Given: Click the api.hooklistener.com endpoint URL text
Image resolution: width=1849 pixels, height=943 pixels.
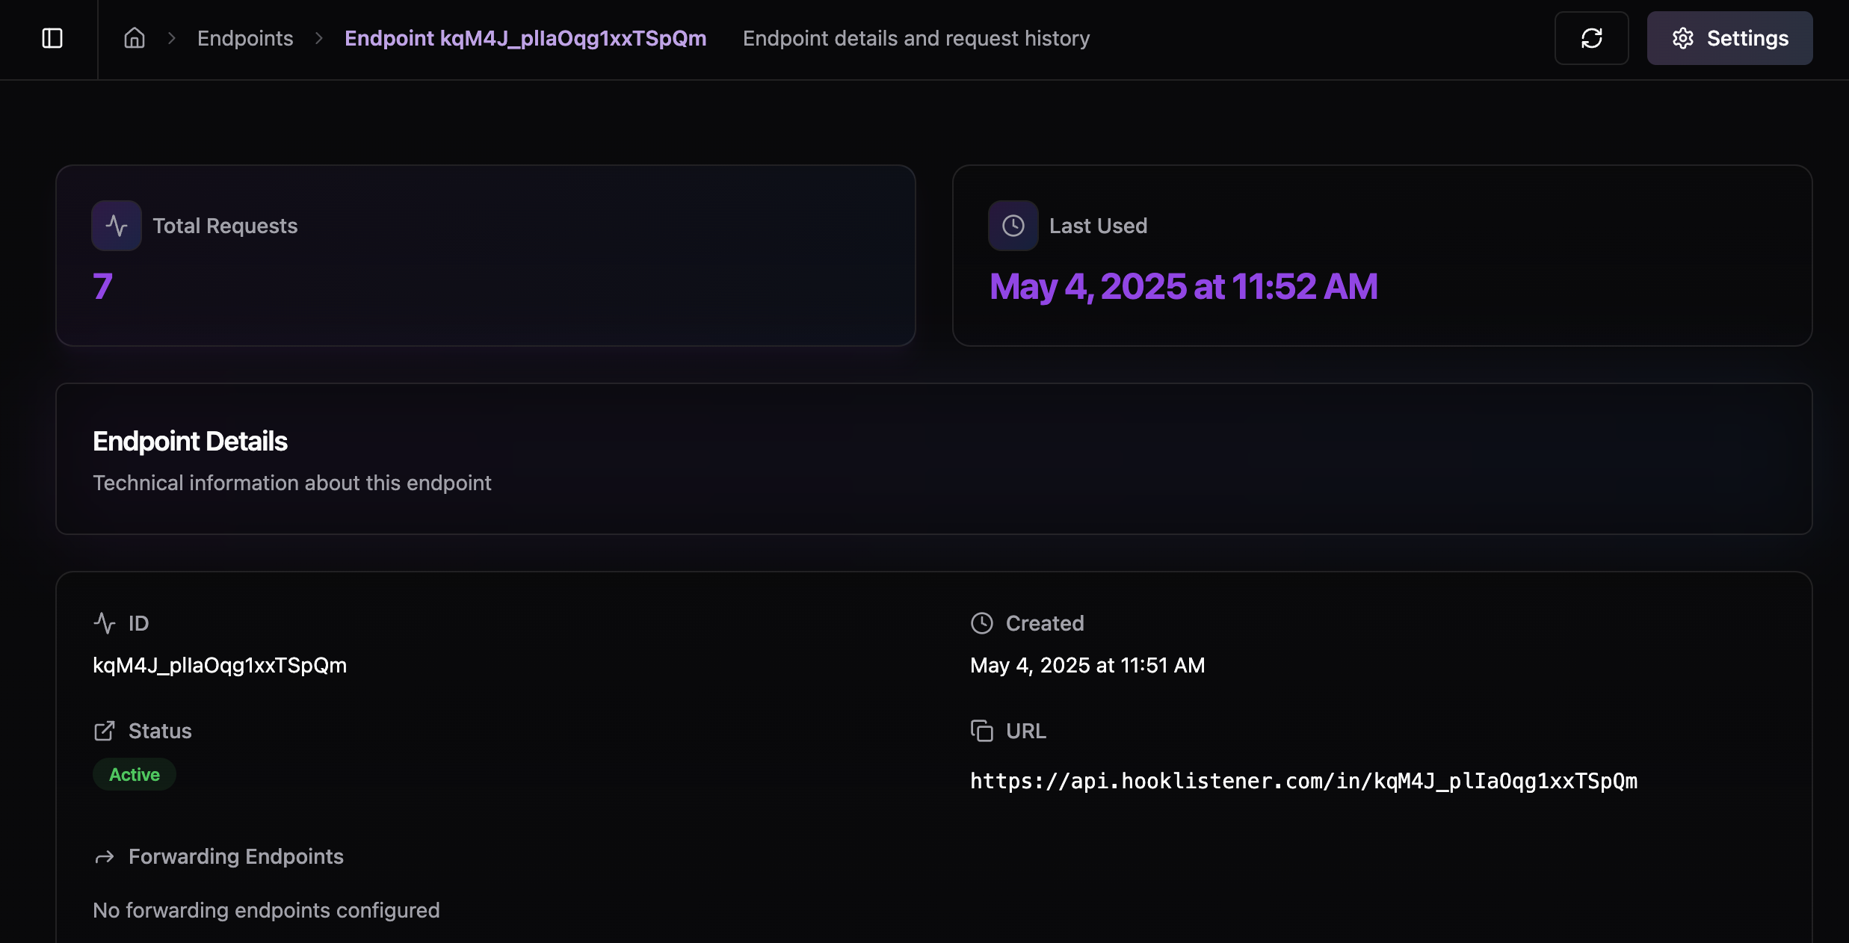Looking at the screenshot, I should tap(1303, 781).
